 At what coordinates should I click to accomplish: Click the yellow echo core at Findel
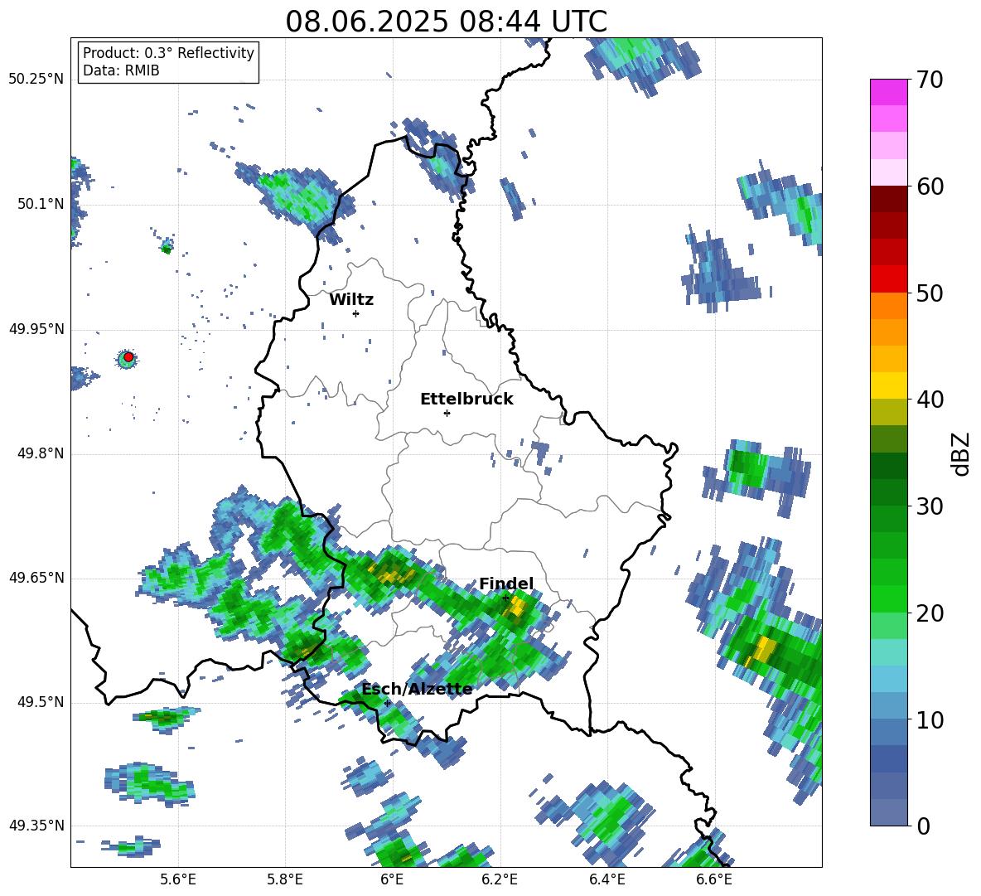coord(517,606)
